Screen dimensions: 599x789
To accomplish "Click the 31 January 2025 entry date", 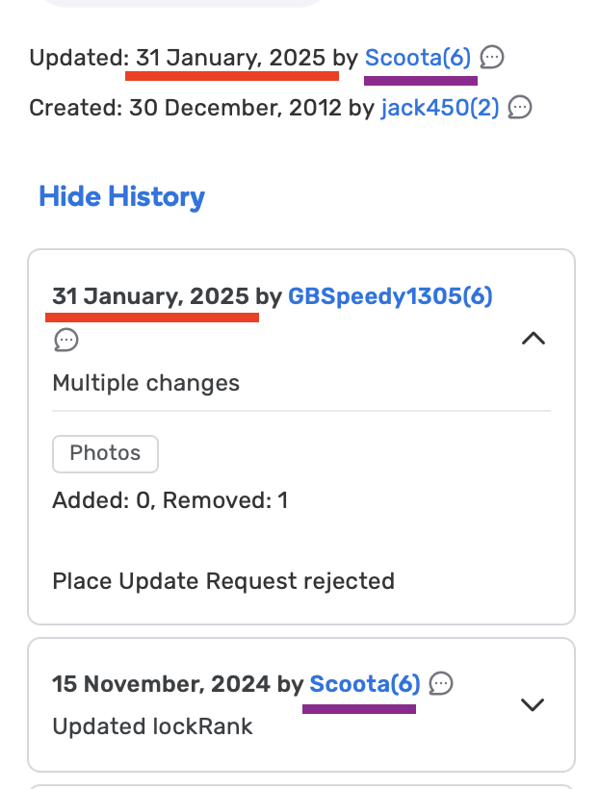I will (x=150, y=296).
